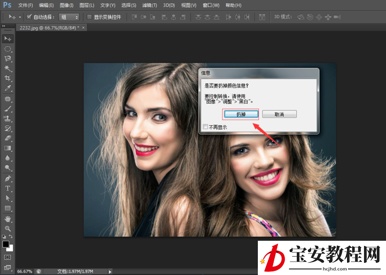This screenshot has width=386, height=275.
Task: Click the 3D zoom camera icon
Action: 337,17
